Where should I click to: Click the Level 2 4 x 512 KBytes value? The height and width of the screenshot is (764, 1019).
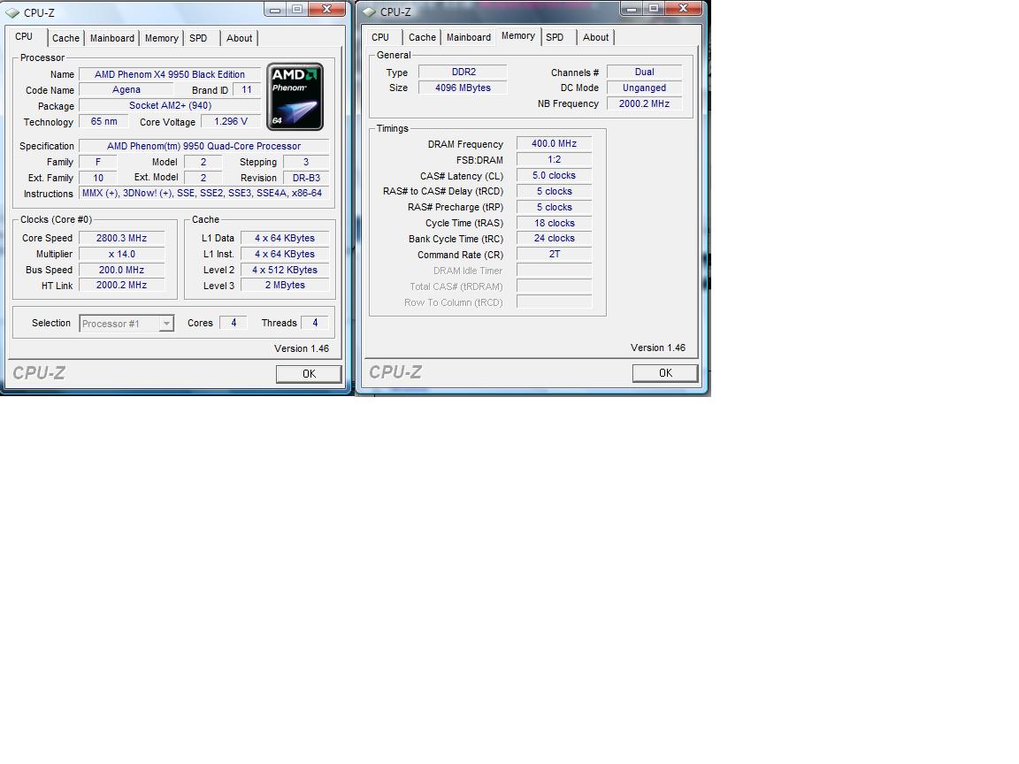click(x=285, y=270)
